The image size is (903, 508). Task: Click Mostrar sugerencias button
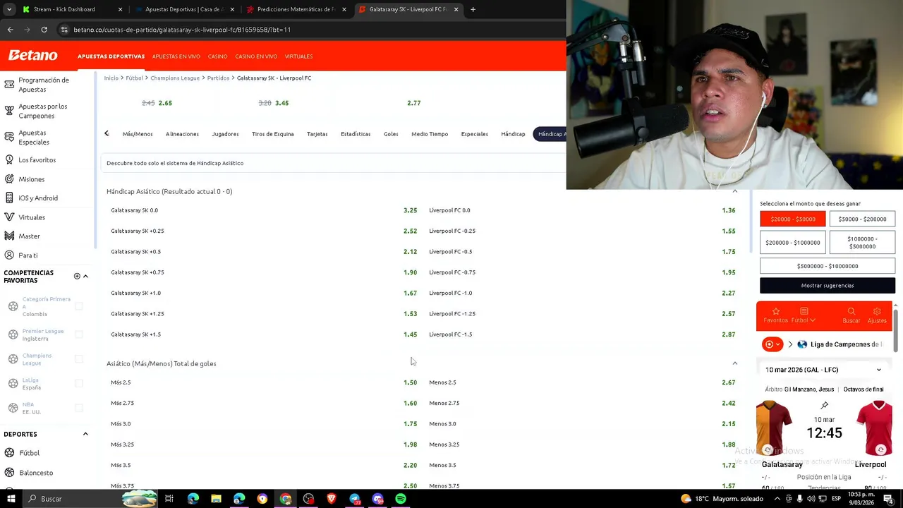828,286
